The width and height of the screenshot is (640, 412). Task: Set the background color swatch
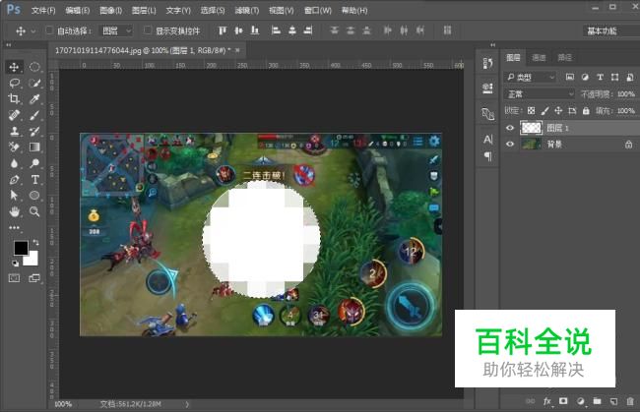click(32, 260)
